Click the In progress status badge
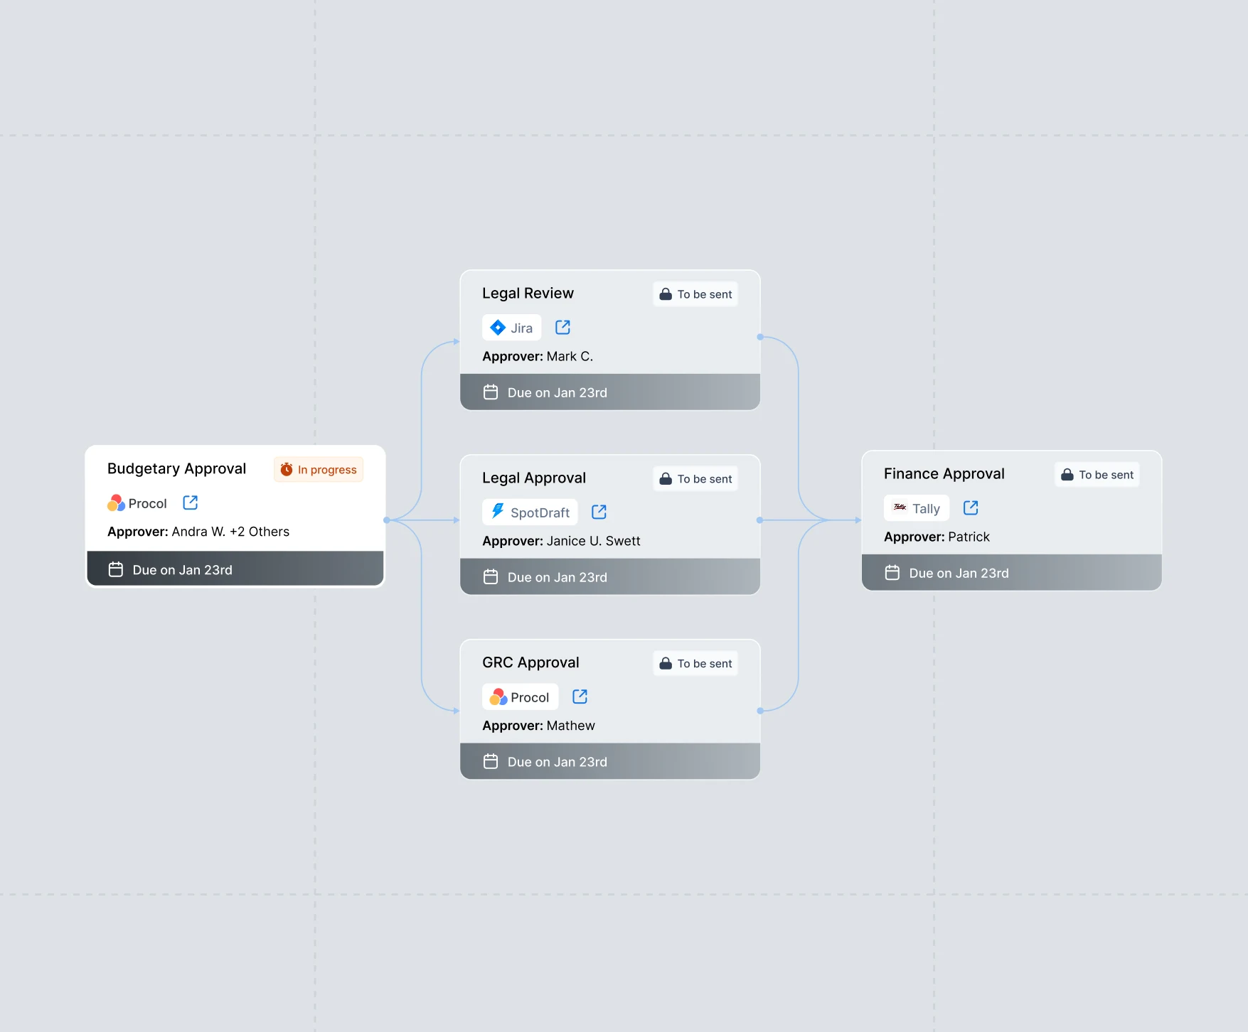The image size is (1248, 1032). [x=319, y=470]
